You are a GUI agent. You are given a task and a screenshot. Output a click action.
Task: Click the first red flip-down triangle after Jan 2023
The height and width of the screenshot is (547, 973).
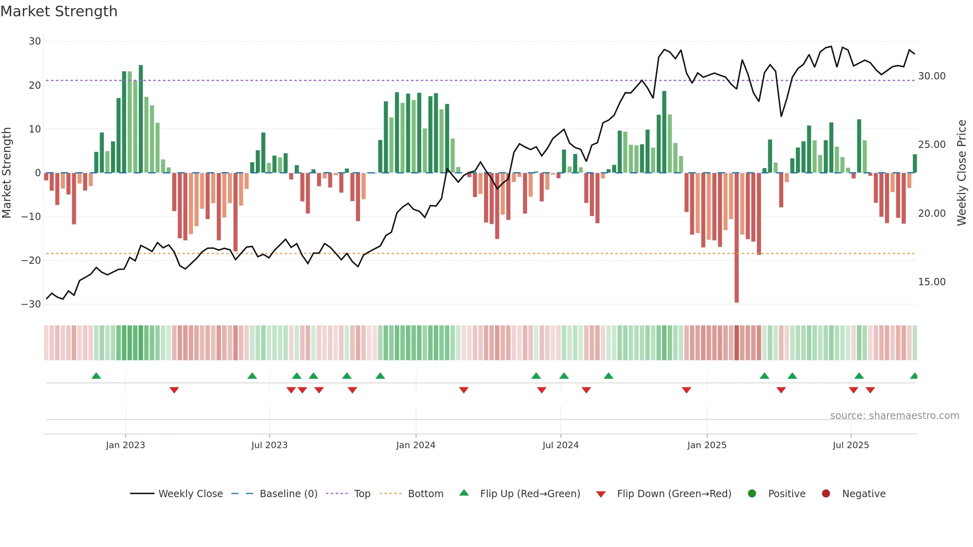point(174,390)
